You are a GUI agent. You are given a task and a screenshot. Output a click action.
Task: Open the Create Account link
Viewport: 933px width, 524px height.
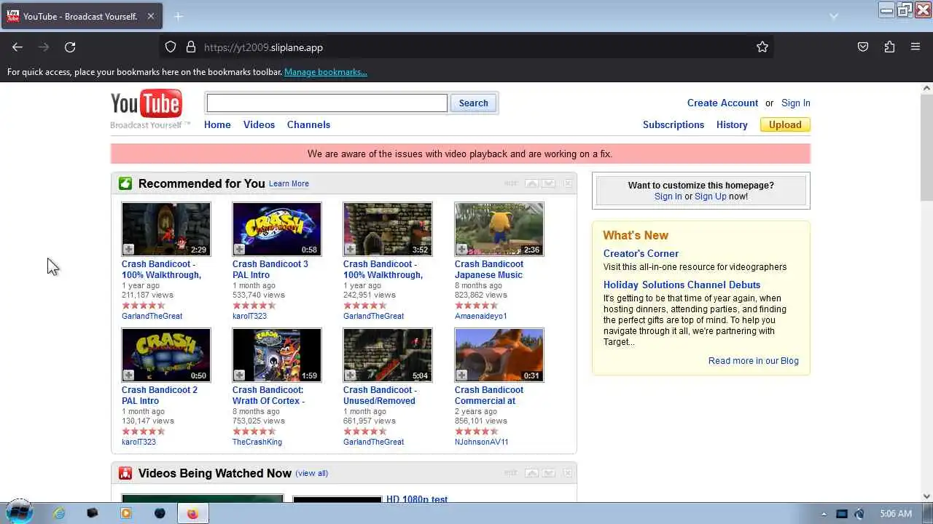(722, 103)
